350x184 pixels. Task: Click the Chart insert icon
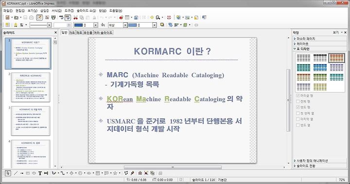tap(121, 17)
